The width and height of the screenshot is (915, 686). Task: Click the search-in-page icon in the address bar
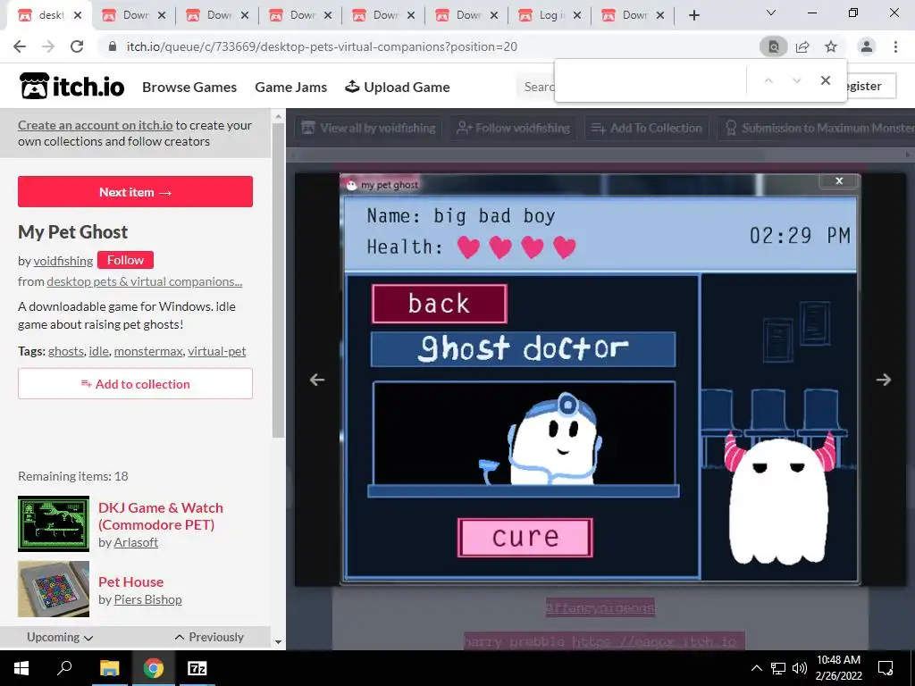click(x=774, y=46)
